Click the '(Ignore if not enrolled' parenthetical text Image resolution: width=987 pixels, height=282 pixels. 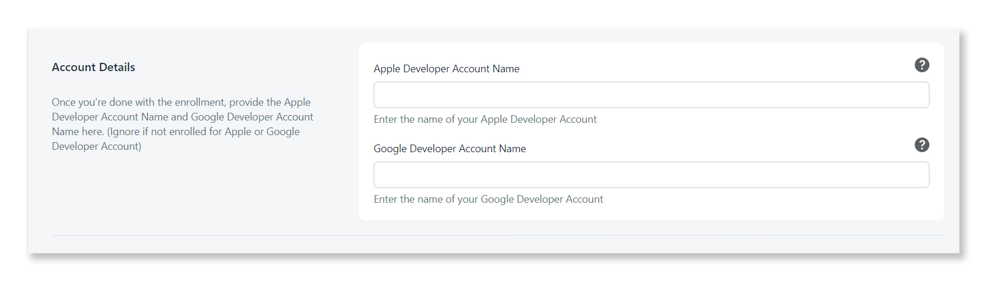(x=157, y=132)
